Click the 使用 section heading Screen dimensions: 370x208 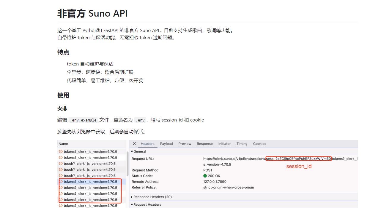[63, 95]
